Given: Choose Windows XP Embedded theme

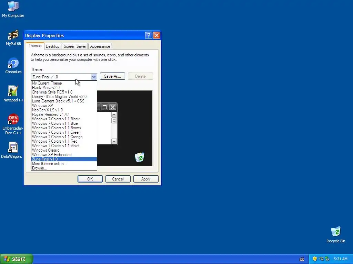Looking at the screenshot, I should [64, 155].
